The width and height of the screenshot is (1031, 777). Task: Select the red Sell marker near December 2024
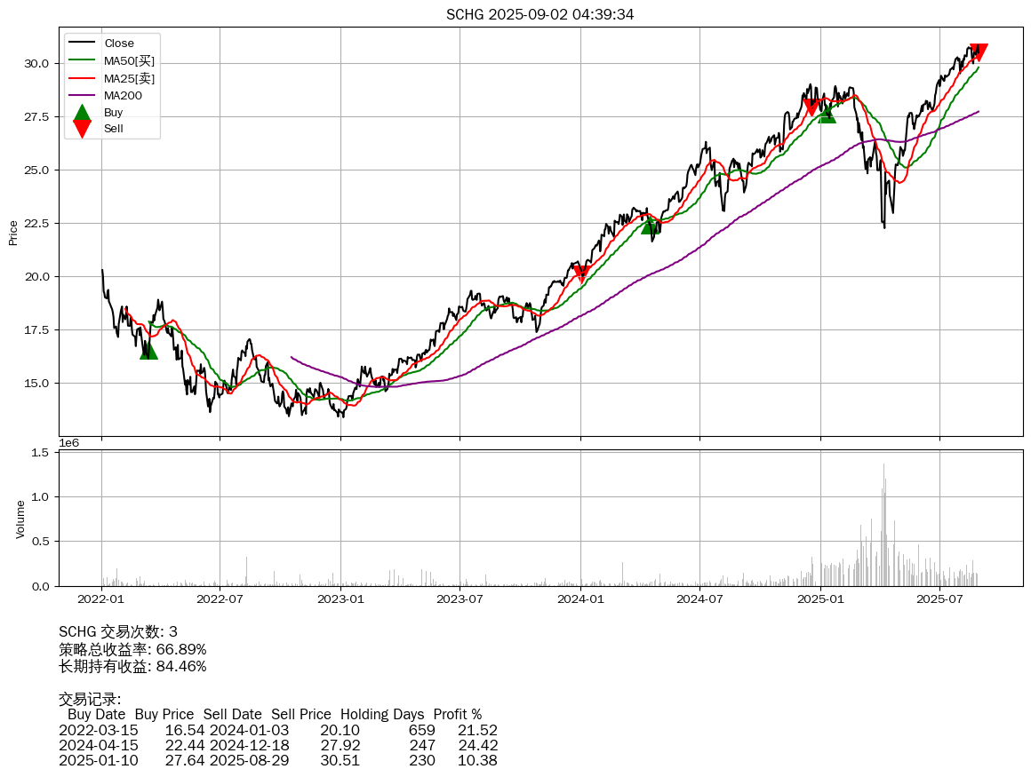coord(811,107)
